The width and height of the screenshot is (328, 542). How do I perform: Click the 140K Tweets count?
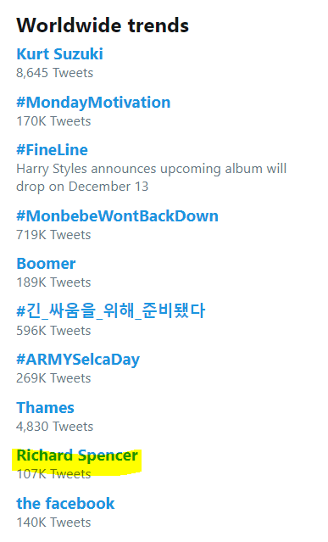click(x=53, y=522)
